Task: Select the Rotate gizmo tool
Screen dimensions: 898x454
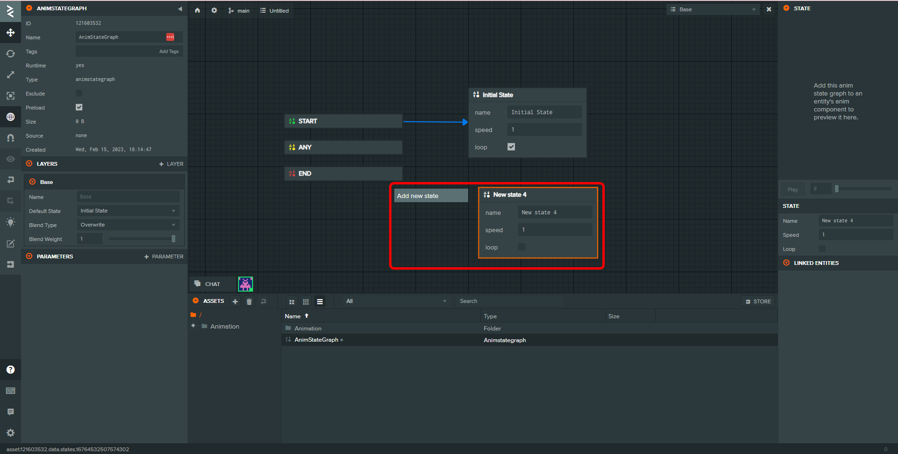Action: tap(10, 54)
